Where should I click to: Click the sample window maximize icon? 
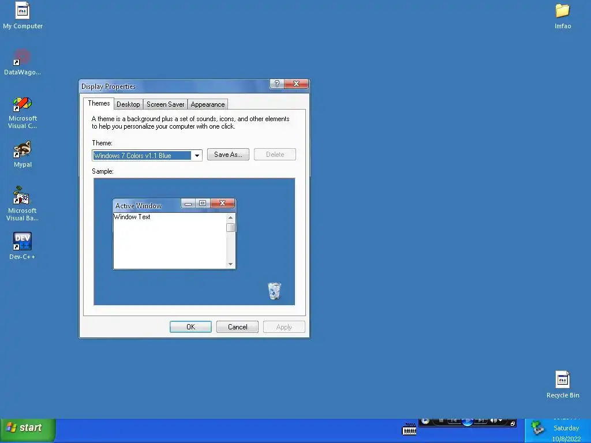click(x=203, y=204)
